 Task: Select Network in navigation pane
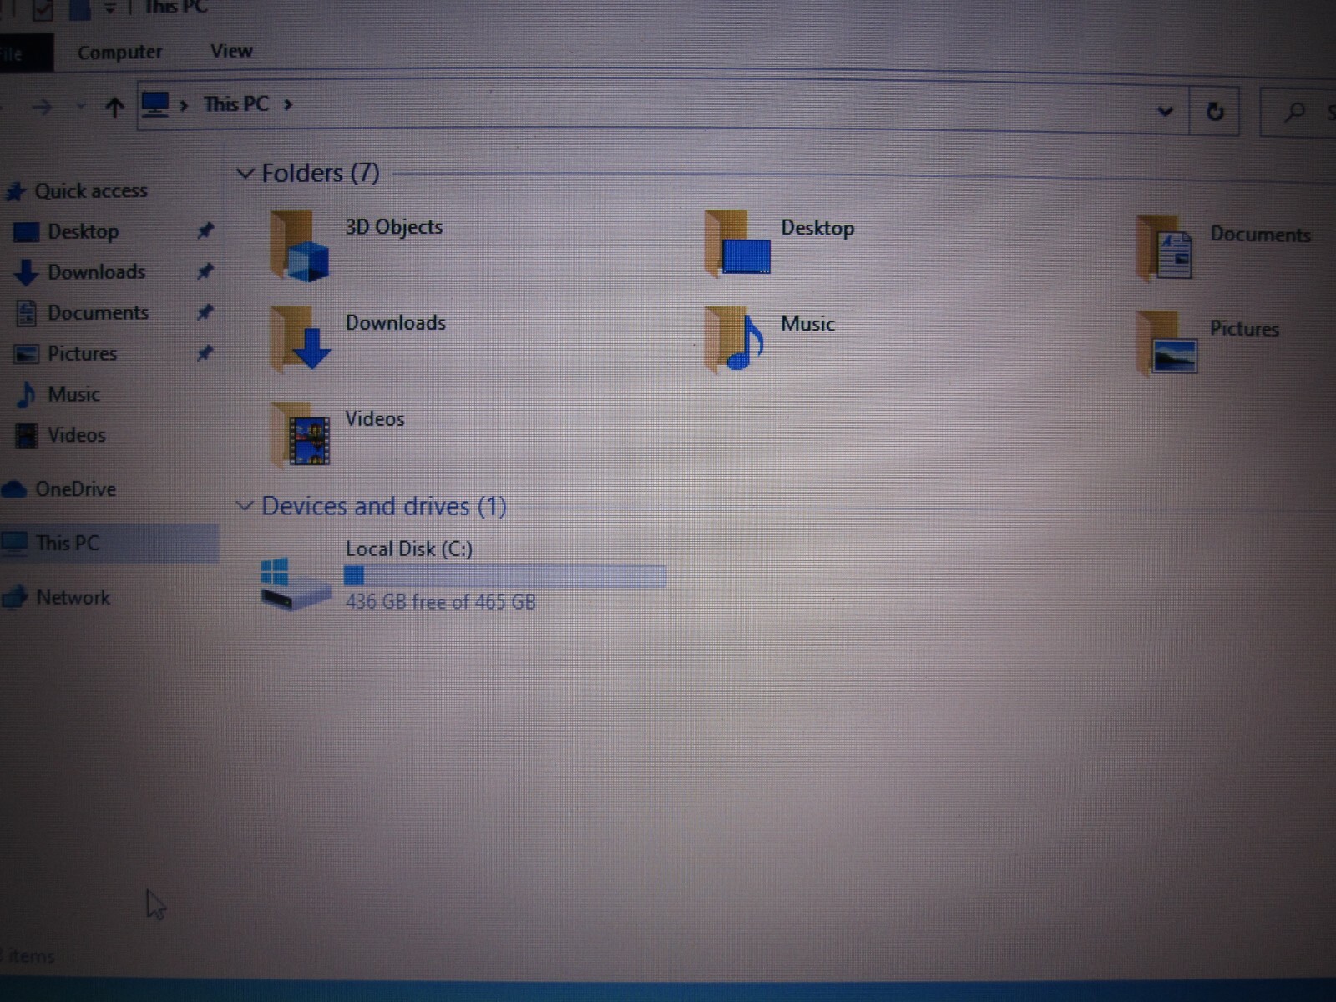pos(73,598)
